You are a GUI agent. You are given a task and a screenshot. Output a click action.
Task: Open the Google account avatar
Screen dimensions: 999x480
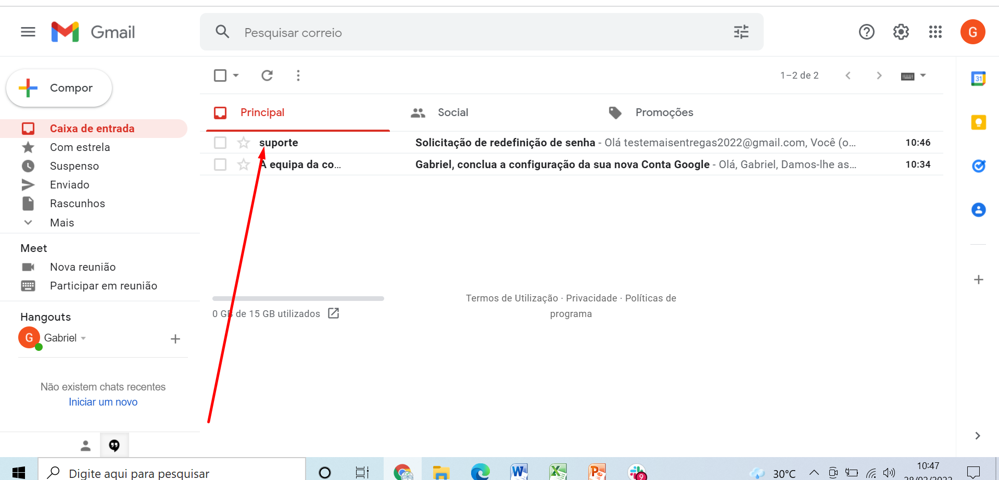tap(972, 32)
